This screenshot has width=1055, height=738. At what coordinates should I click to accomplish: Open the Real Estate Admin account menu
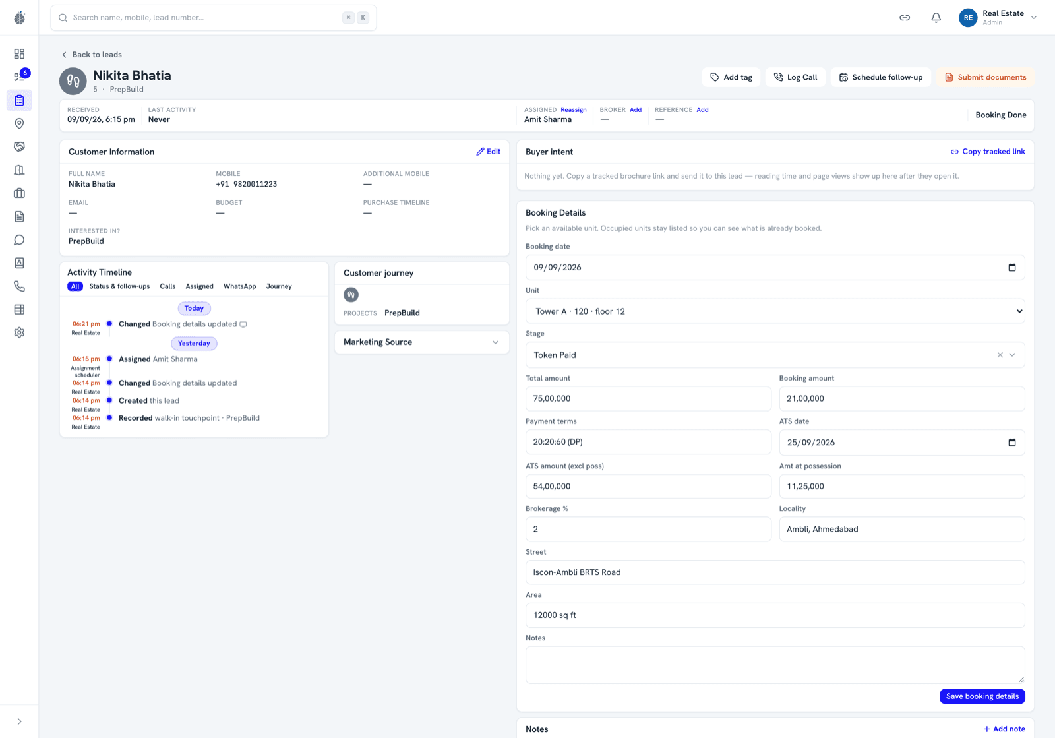pos(998,18)
